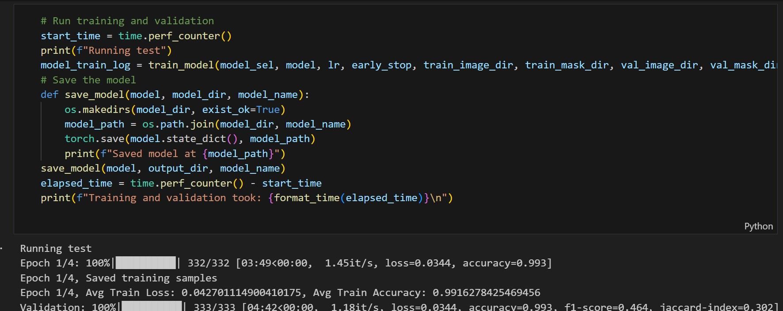783x311 pixels.
Task: Place cursor on '# Run training and validation' comment
Action: coord(127,21)
